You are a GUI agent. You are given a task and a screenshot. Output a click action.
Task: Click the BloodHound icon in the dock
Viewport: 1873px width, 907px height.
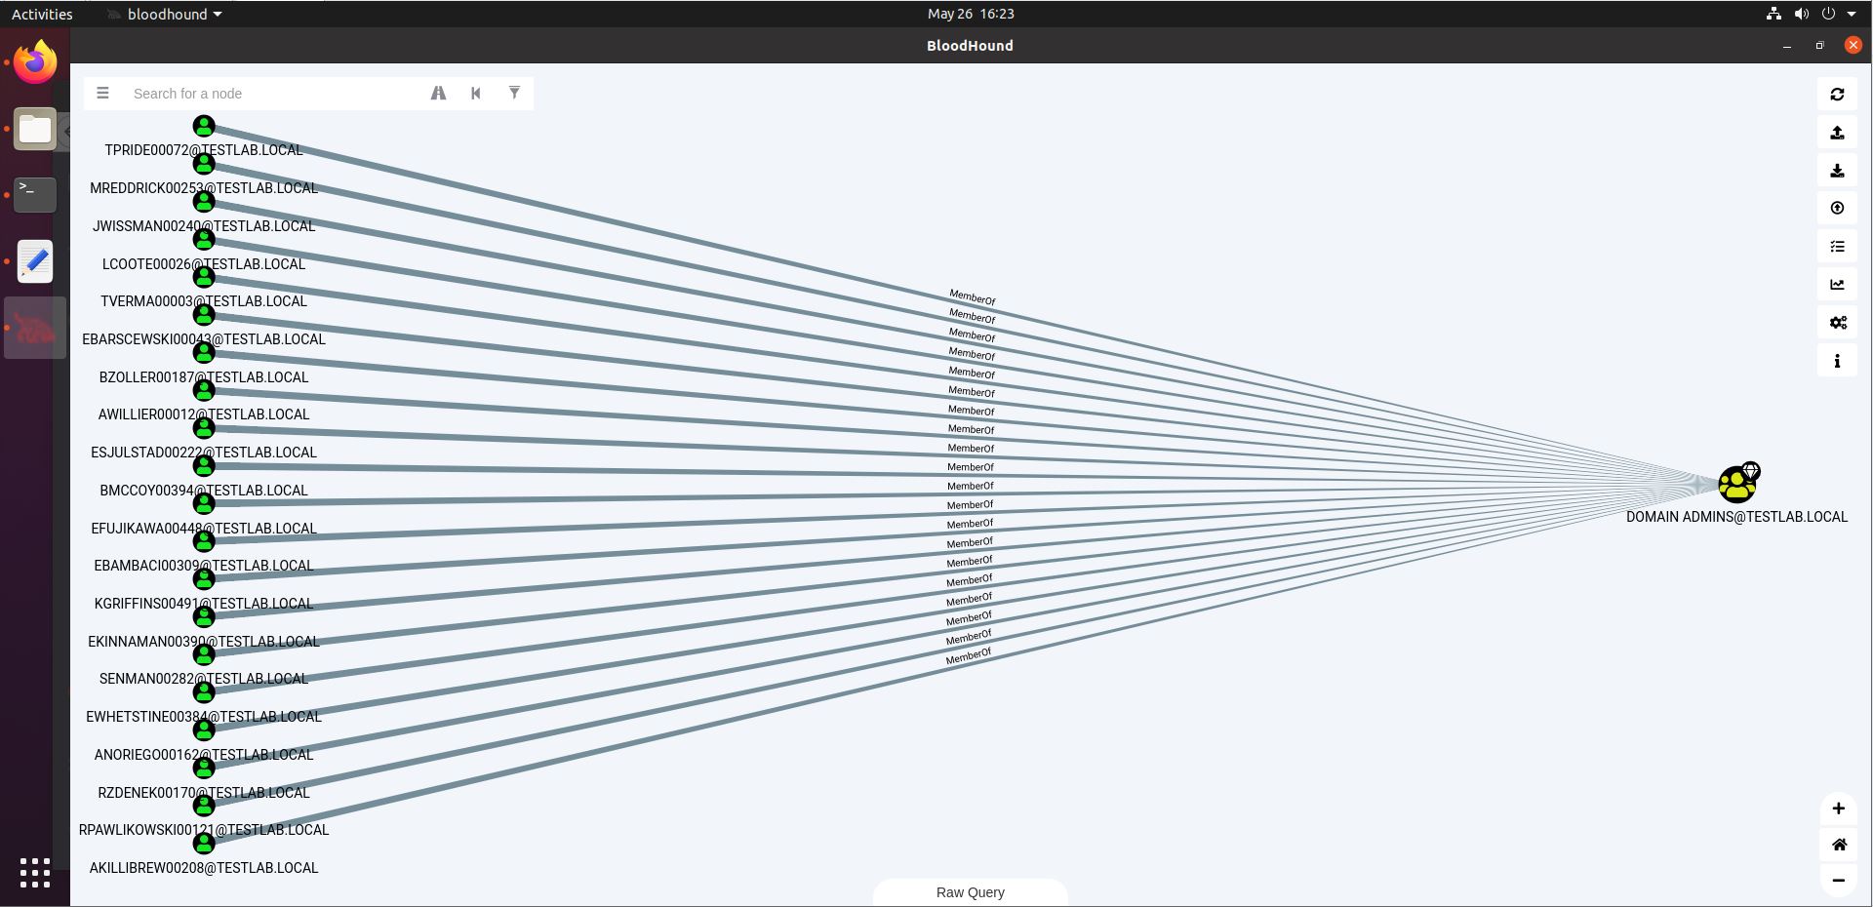[35, 328]
